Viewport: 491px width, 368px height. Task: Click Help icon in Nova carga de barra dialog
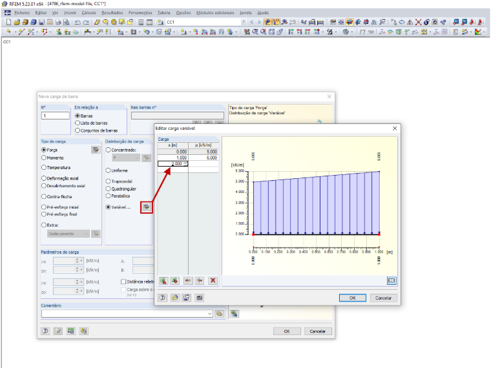coord(45,331)
